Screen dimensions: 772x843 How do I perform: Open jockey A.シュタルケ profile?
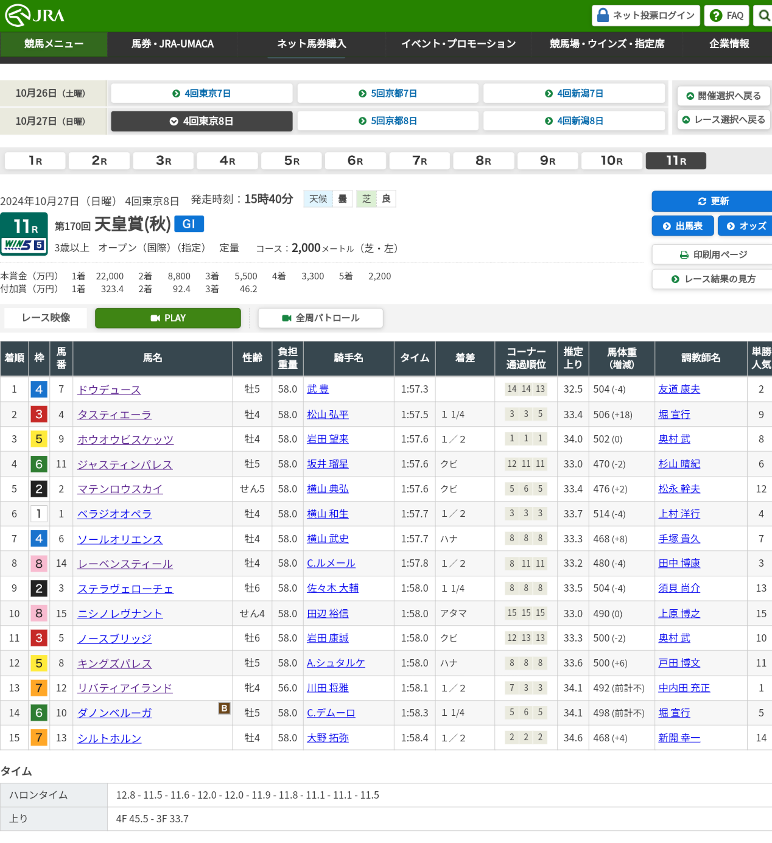point(336,663)
